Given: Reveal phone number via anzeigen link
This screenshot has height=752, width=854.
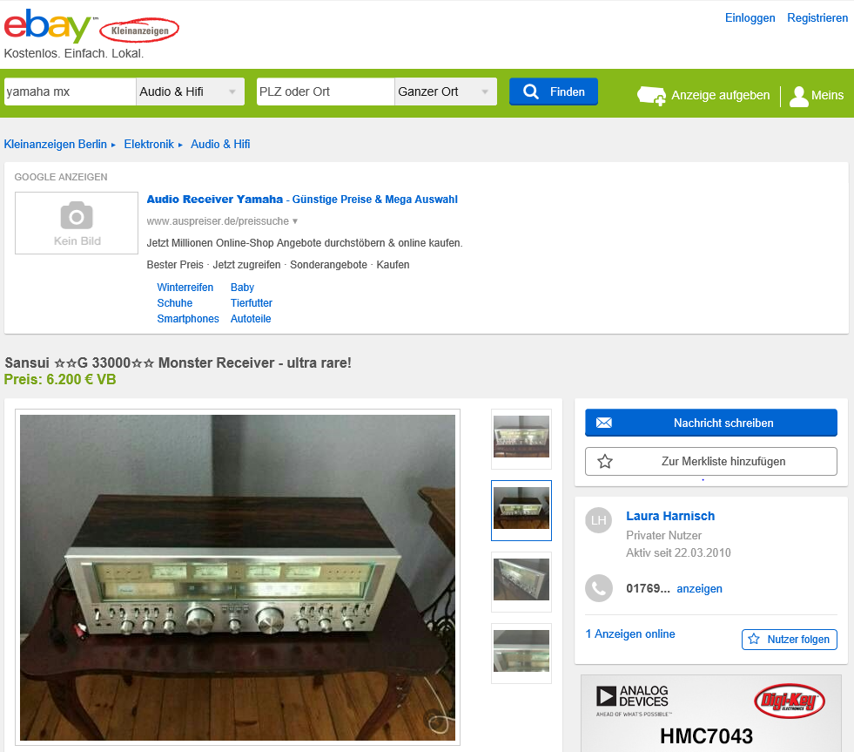Looking at the screenshot, I should tap(699, 588).
